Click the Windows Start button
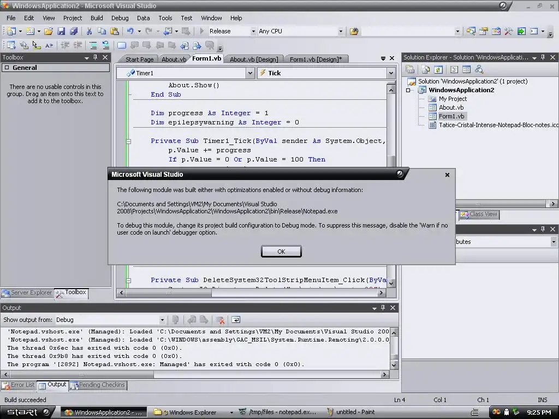 (x=27, y=412)
